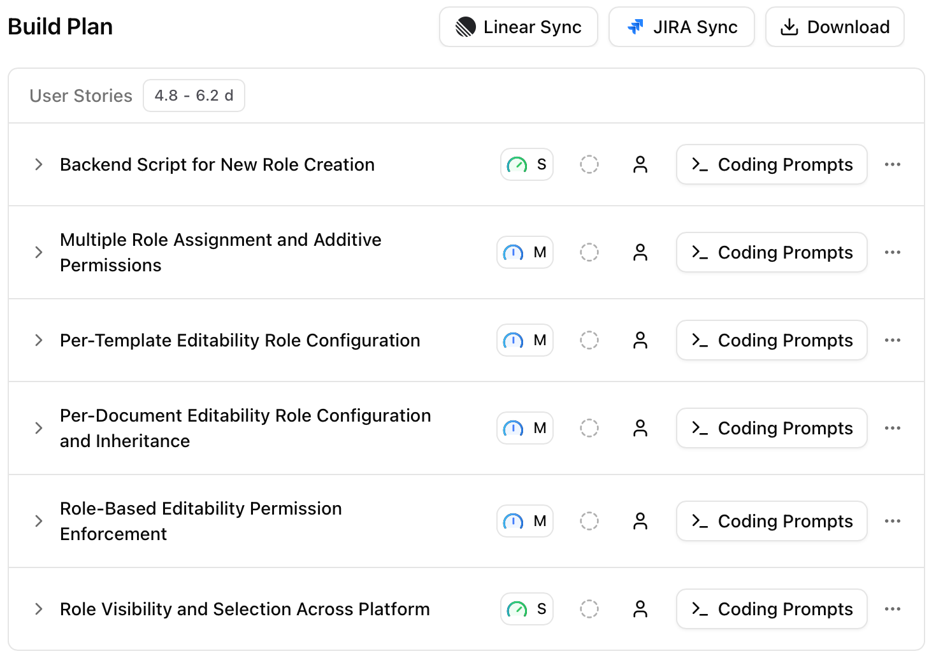
Task: Expand Per-Template Editability Role Configuration row
Action: [39, 340]
